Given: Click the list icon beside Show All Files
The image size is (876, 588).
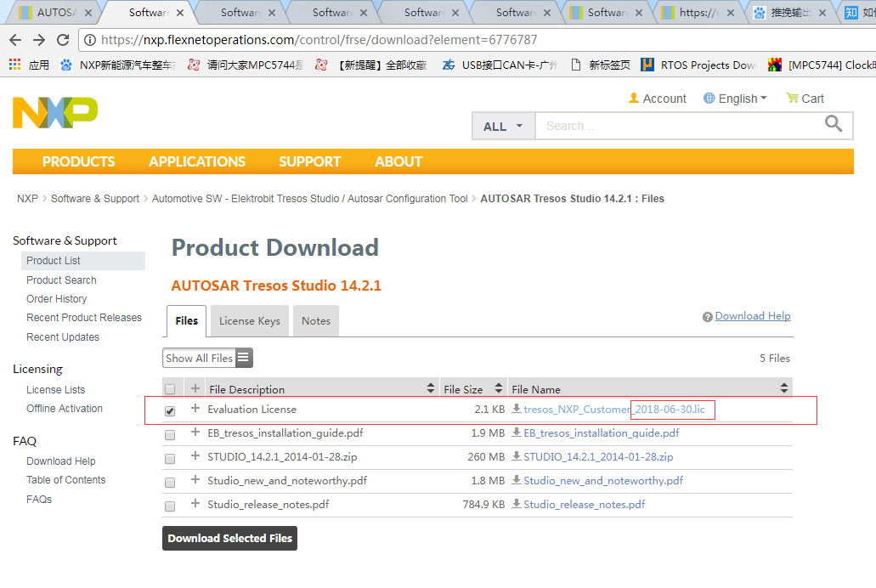Looking at the screenshot, I should [x=243, y=357].
